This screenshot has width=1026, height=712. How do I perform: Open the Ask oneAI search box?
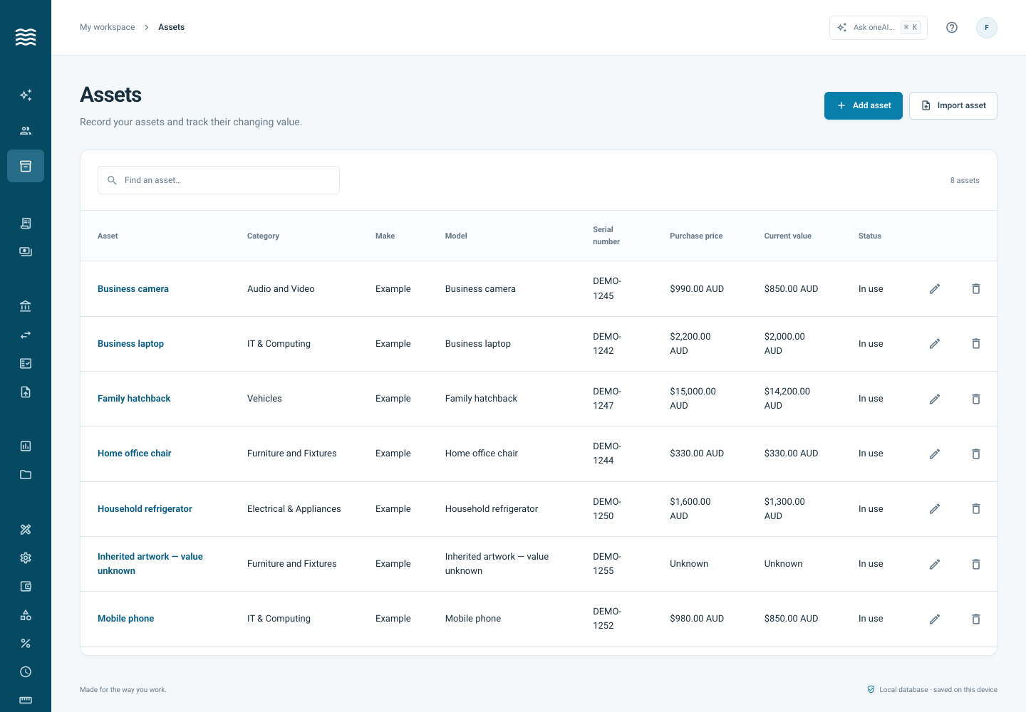[879, 28]
